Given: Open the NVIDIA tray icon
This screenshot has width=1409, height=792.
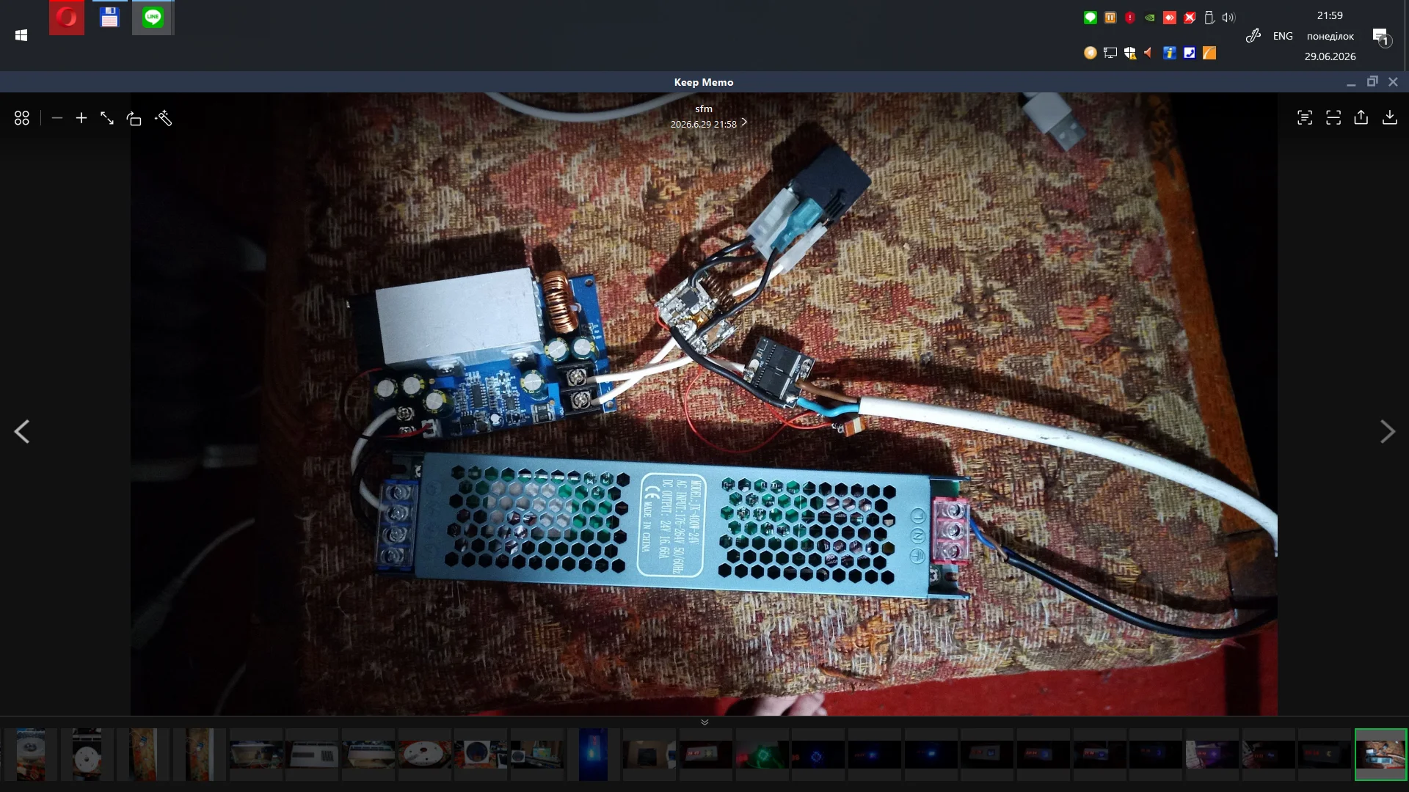Looking at the screenshot, I should coord(1150,18).
